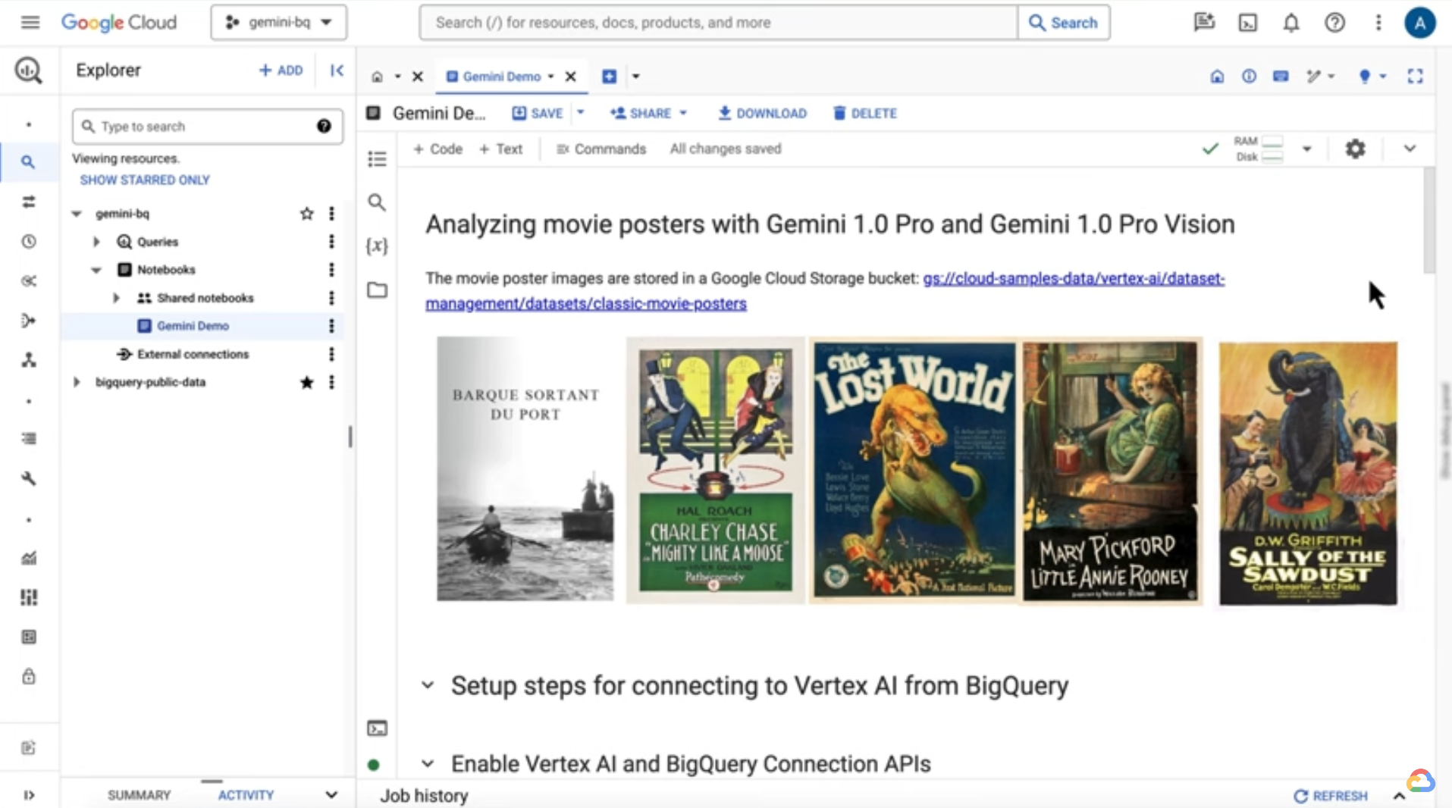The width and height of the screenshot is (1452, 808).
Task: Collapse the gemini-bq tree node
Action: point(77,214)
